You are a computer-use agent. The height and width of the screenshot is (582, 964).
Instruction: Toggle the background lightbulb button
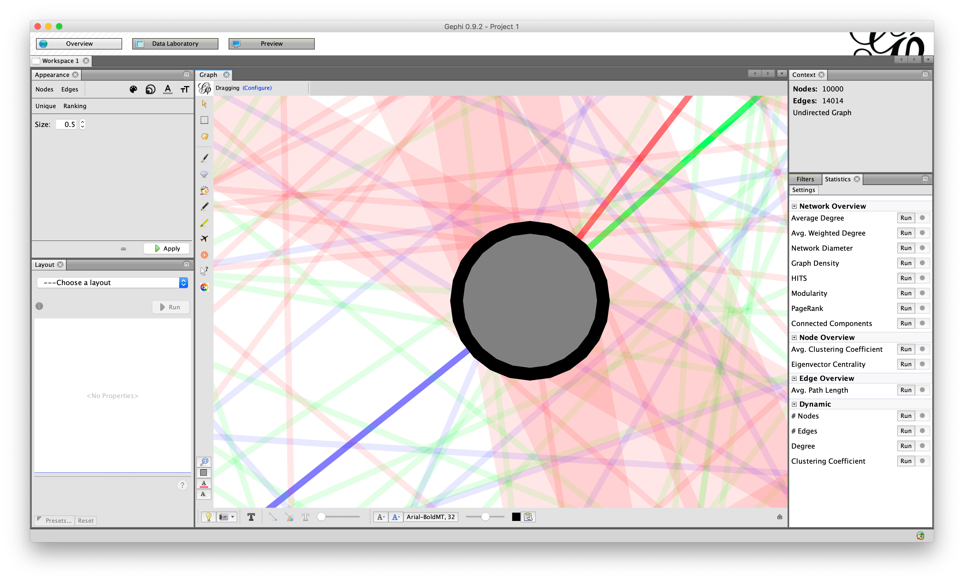[208, 517]
